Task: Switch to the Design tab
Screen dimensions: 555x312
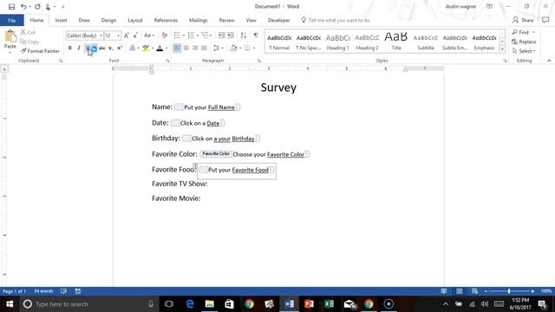Action: (x=108, y=20)
